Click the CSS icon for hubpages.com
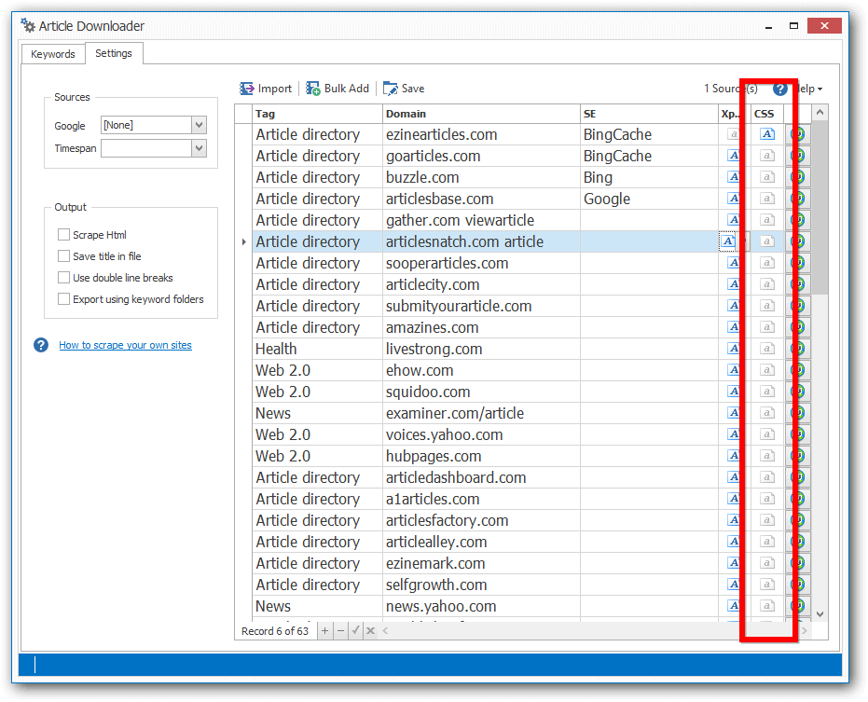This screenshot has height=702, width=868. 767,456
